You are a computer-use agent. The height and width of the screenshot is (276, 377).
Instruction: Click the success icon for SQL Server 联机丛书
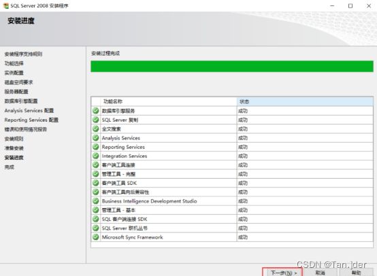coord(96,228)
